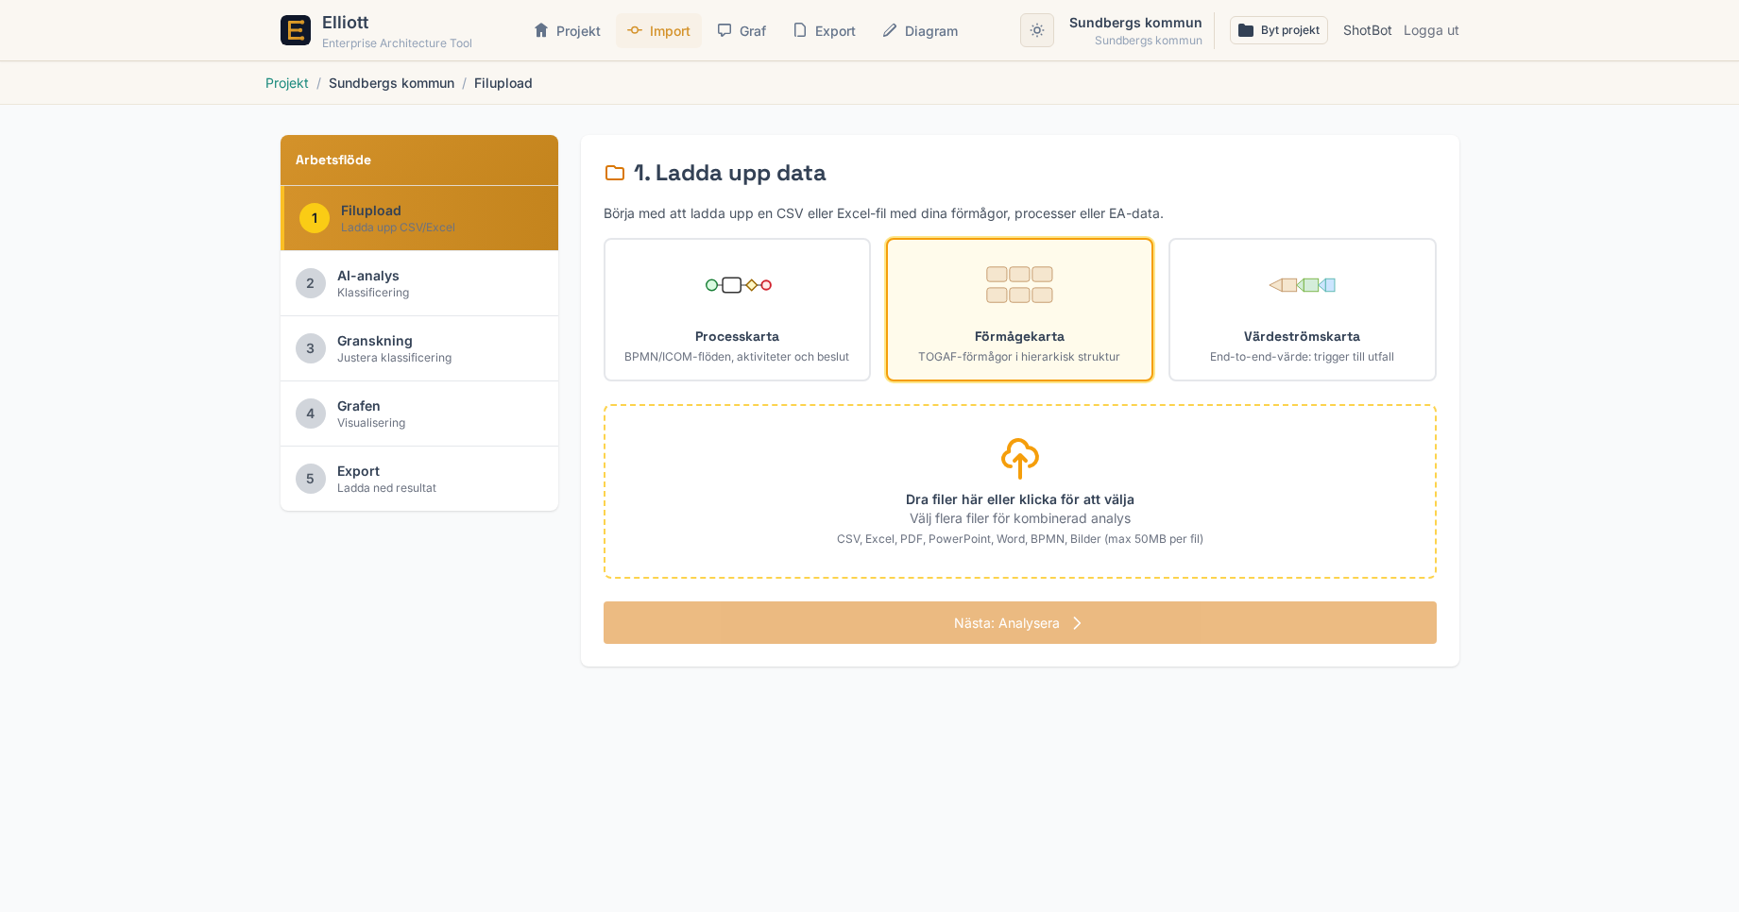Choose the Förmågekarta card

(x=1019, y=310)
